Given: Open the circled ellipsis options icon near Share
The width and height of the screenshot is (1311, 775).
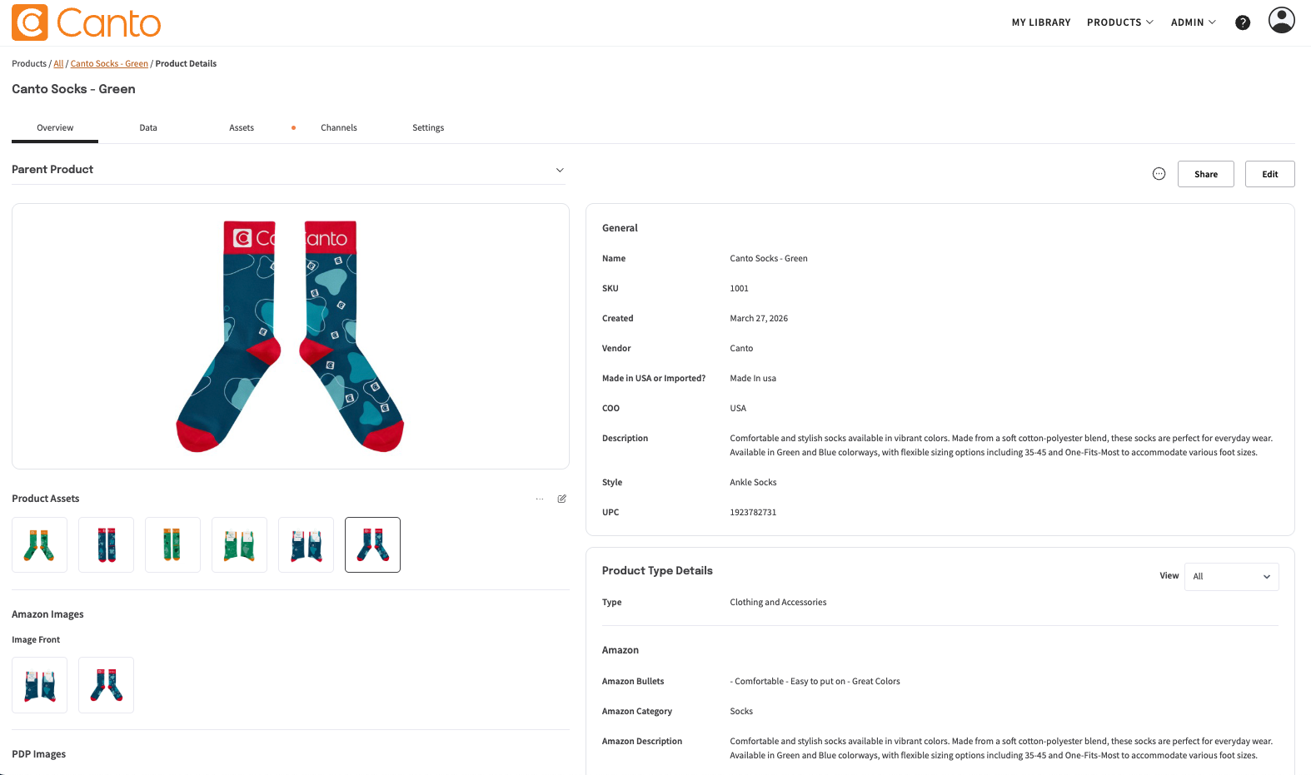Looking at the screenshot, I should pos(1159,174).
